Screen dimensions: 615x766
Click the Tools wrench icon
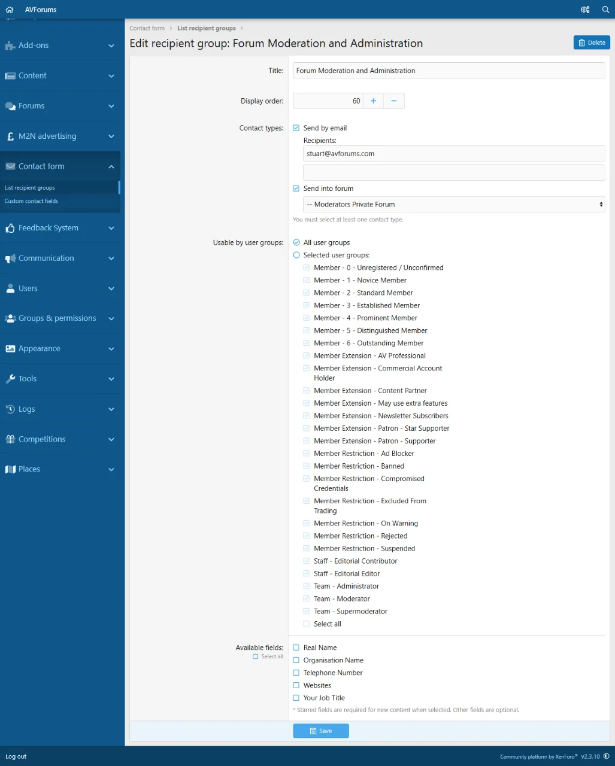tap(10, 379)
